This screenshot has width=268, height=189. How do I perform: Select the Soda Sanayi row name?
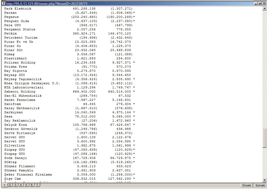[16, 158]
